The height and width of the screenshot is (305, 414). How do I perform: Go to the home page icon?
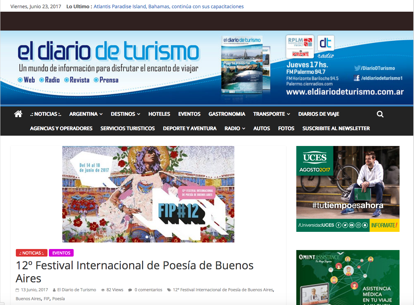coord(18,114)
